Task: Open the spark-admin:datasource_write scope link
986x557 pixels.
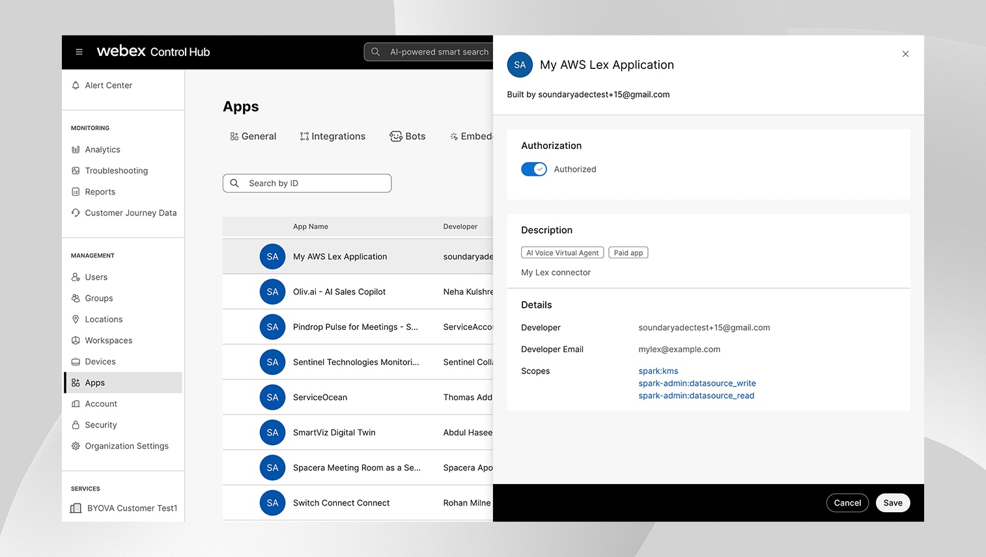Action: [x=697, y=383]
